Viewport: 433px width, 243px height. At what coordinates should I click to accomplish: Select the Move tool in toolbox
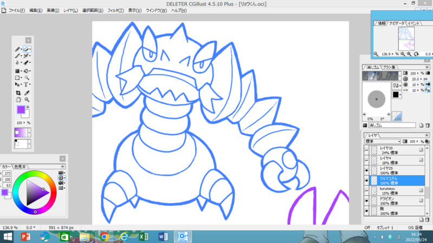click(x=17, y=84)
